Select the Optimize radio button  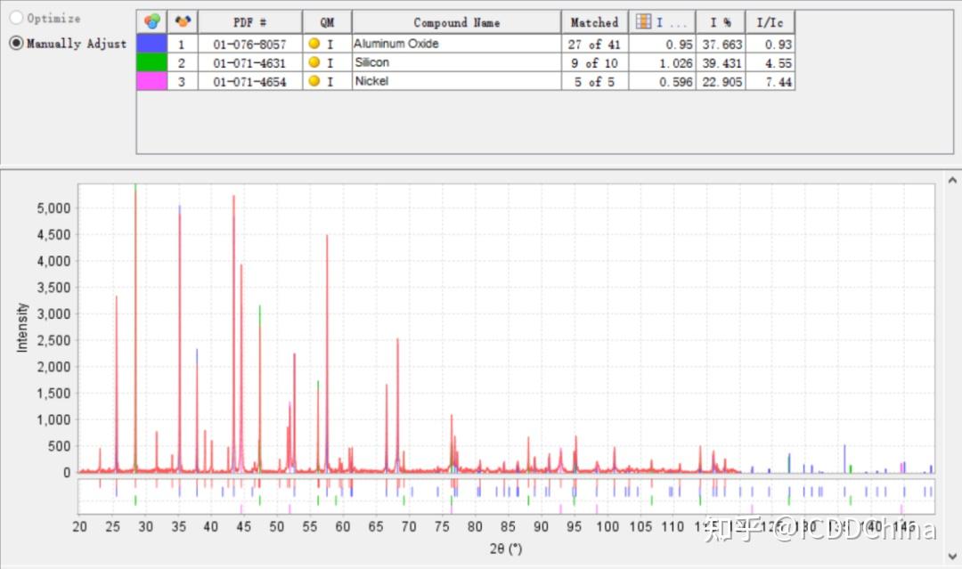[17, 18]
